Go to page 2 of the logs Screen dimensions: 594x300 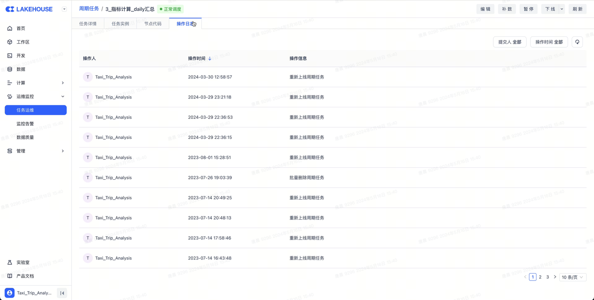(x=540, y=277)
